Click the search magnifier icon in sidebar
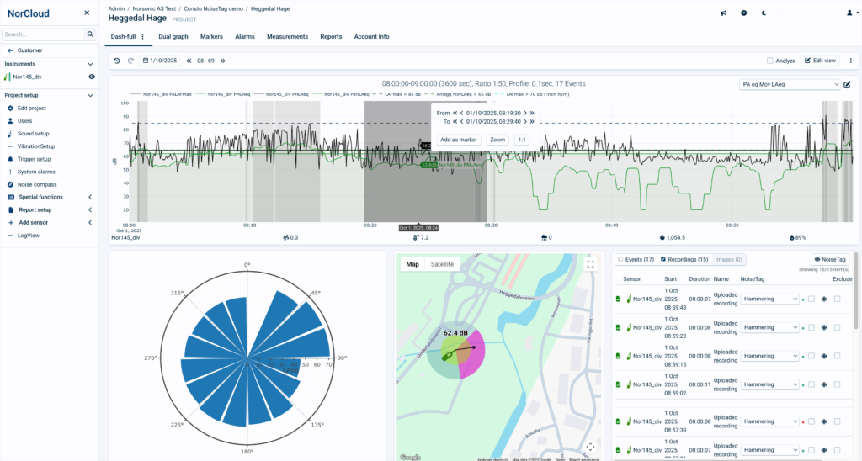This screenshot has height=461, width=862. pos(91,34)
